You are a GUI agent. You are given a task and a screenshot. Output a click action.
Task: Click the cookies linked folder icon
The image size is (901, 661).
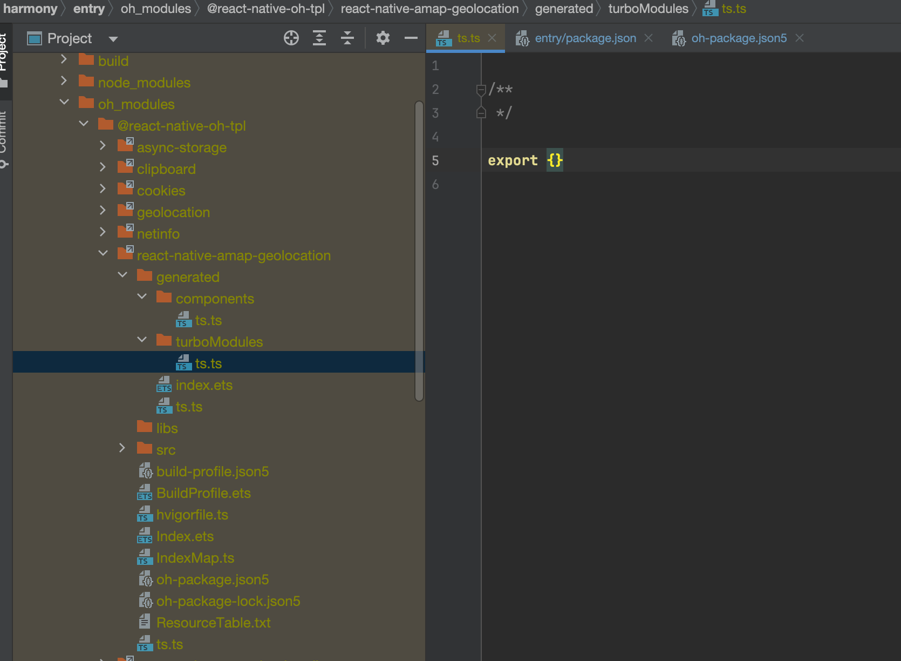click(126, 188)
